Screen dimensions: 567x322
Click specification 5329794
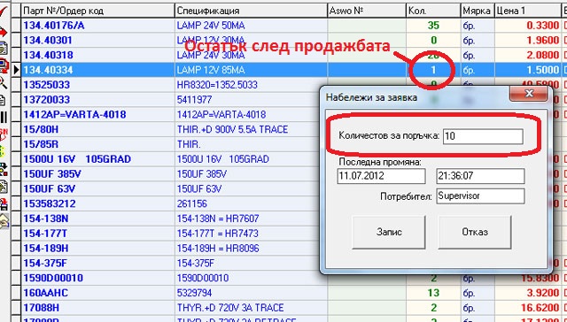tap(195, 293)
